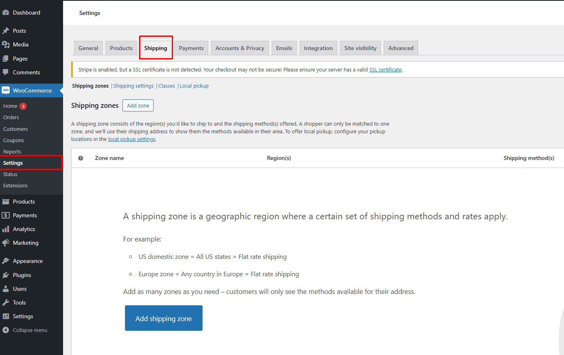Open the local pickup settings link

pos(131,139)
